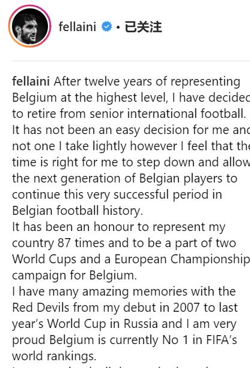Image resolution: width=250 pixels, height=368 pixels.
Task: Open the fellaini username in the header
Action: (77, 26)
